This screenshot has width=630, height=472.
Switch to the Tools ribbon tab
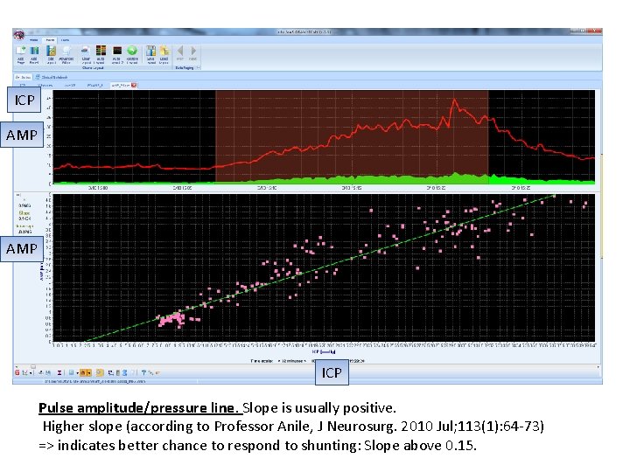66,39
